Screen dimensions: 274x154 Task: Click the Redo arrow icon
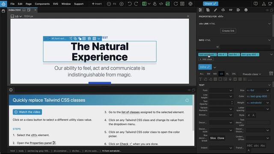click(x=136, y=4)
